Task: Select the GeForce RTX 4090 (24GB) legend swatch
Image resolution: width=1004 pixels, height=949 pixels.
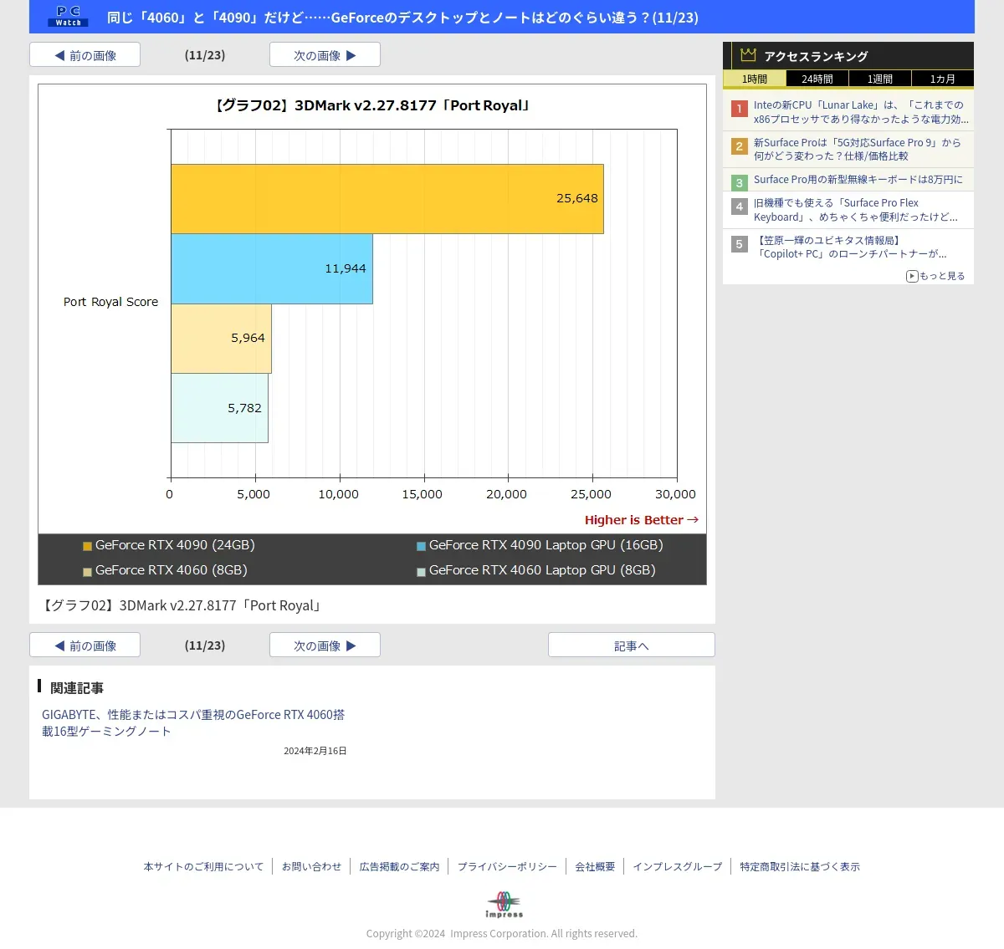Action: point(87,546)
